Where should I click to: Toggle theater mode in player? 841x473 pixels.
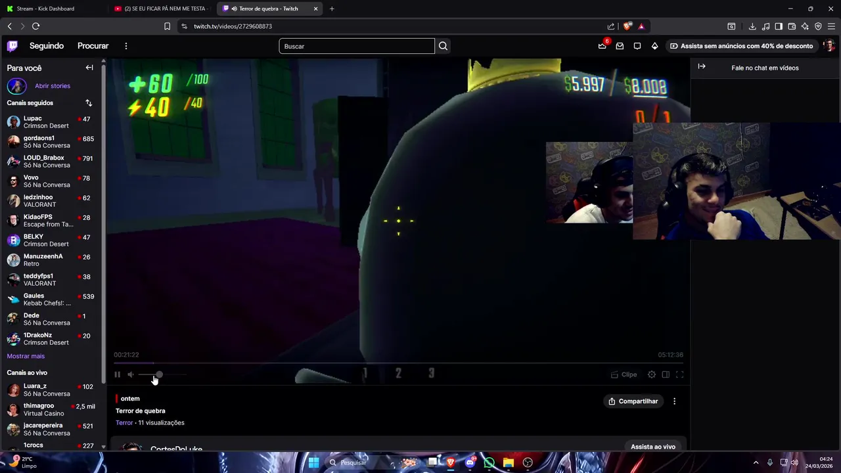(x=666, y=374)
